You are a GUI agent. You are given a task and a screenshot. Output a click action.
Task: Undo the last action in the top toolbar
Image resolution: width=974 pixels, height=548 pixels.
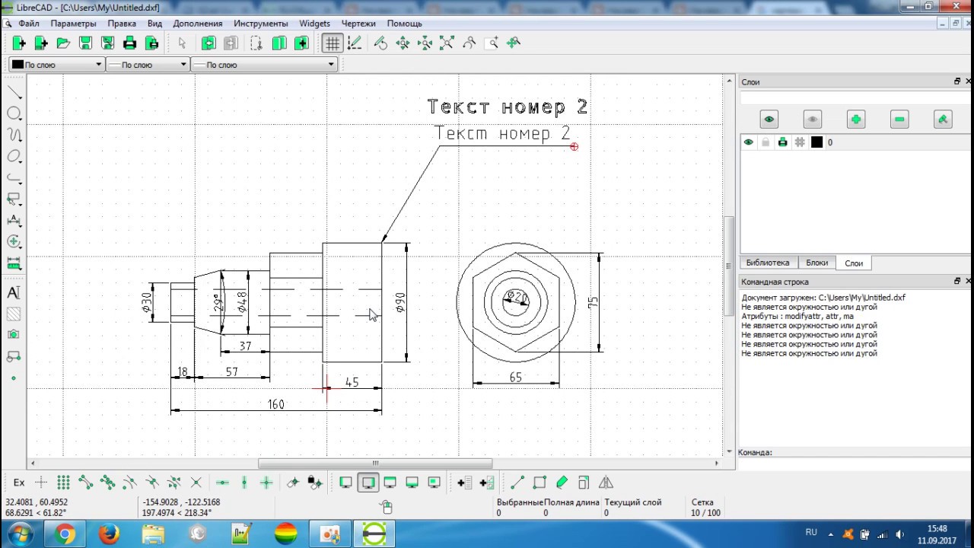click(x=208, y=43)
